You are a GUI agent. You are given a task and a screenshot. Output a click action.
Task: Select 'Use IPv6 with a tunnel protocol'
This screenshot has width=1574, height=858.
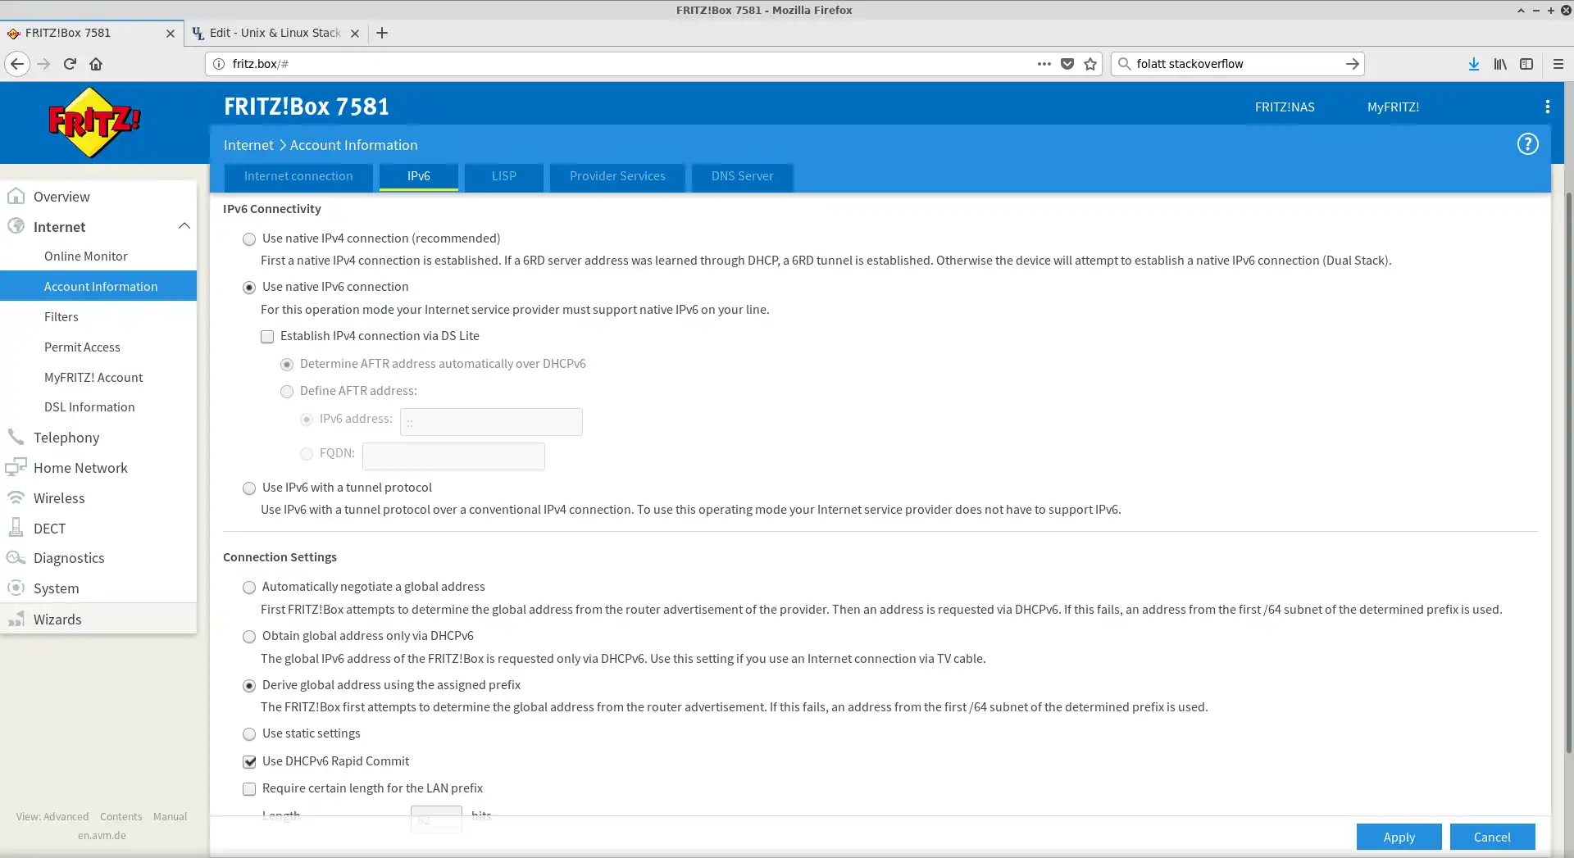249,488
